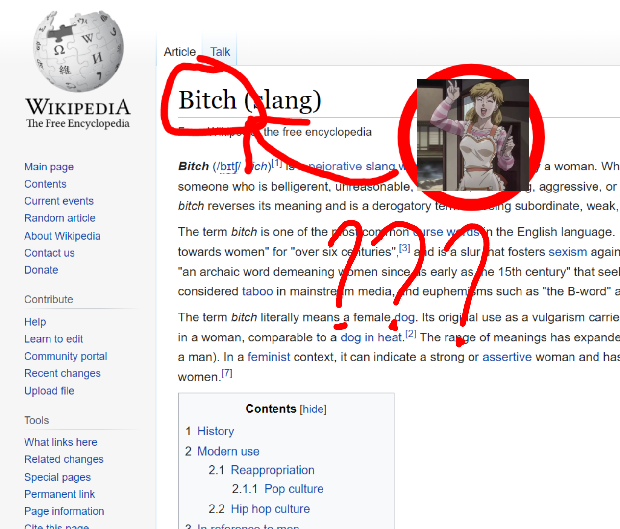Viewport: 620px width, 529px height.
Task: Click citation reference number 7
Action: click(x=227, y=374)
